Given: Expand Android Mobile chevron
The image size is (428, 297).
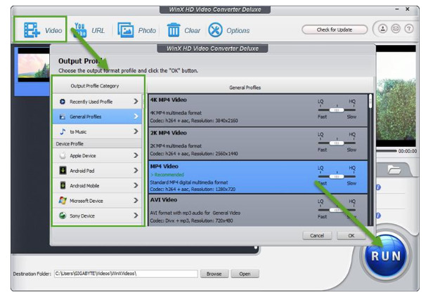Looking at the screenshot, I should click(136, 185).
